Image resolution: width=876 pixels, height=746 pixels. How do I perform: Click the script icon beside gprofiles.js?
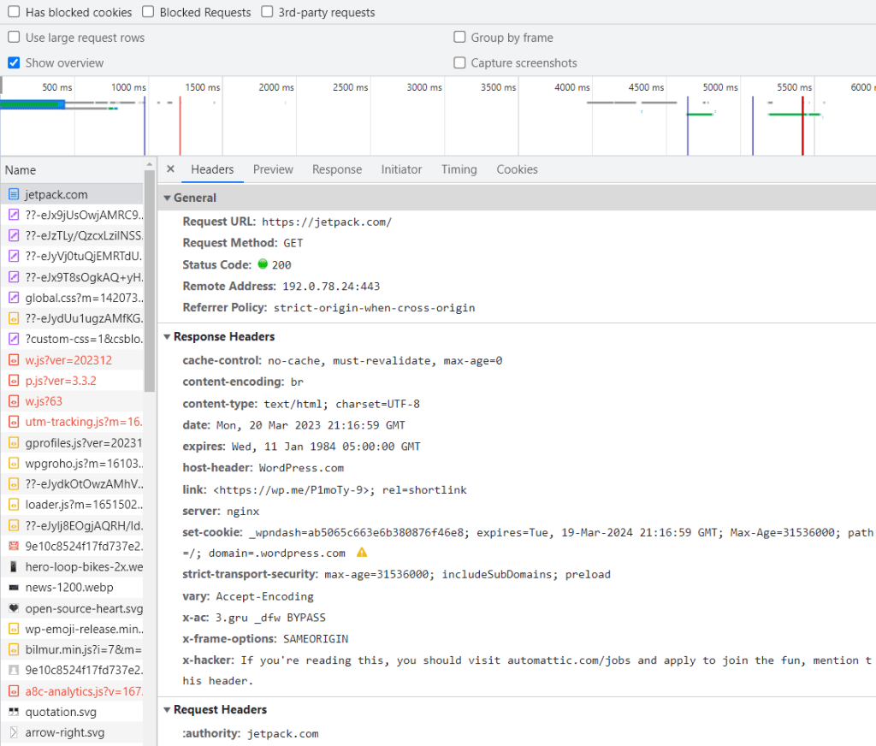[x=14, y=442]
